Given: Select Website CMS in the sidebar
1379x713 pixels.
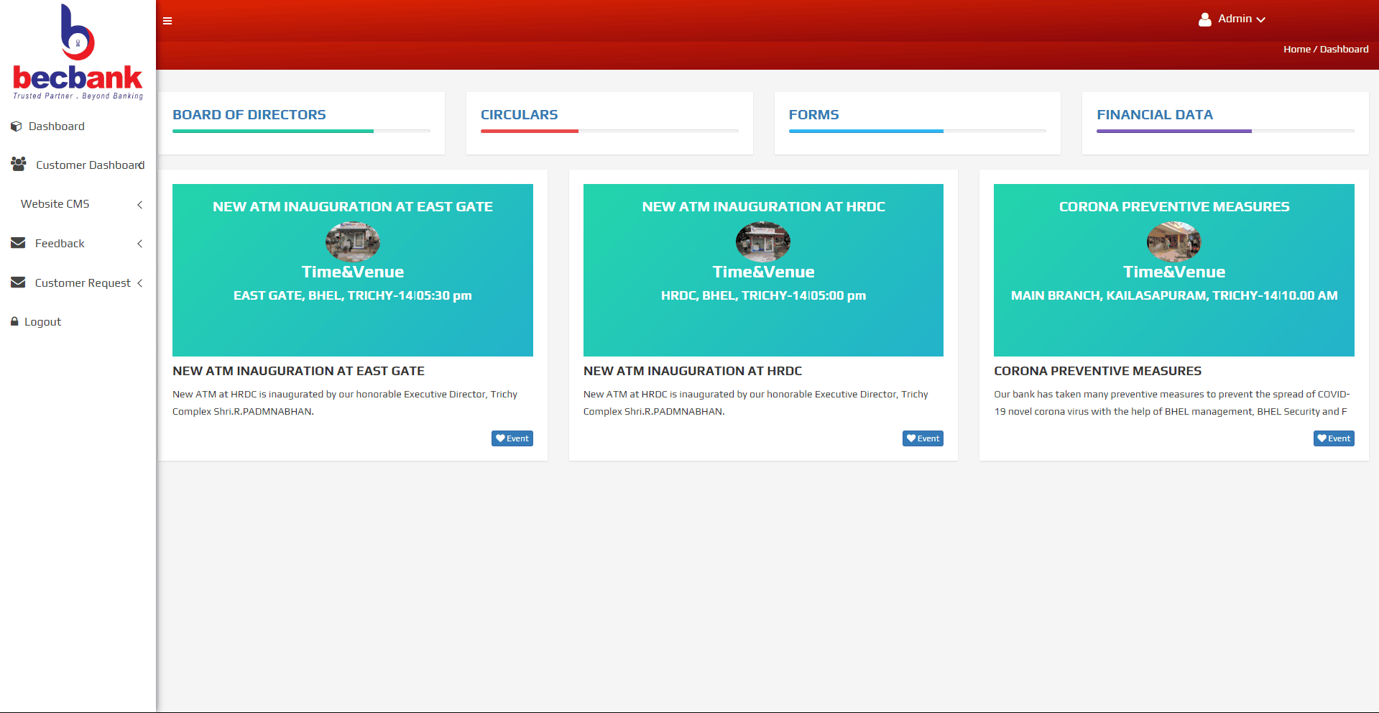Looking at the screenshot, I should coord(55,204).
